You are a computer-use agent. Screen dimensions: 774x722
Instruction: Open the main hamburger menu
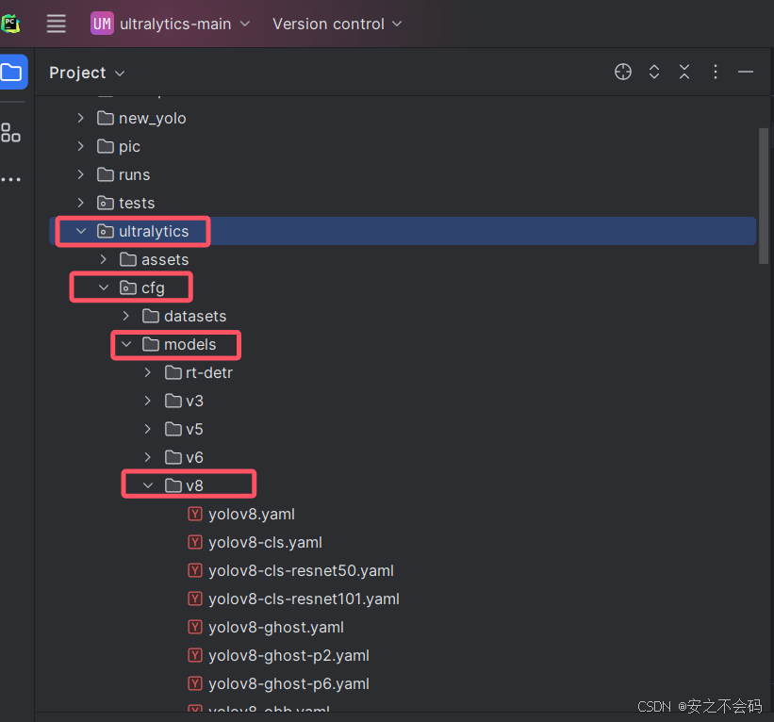(56, 24)
